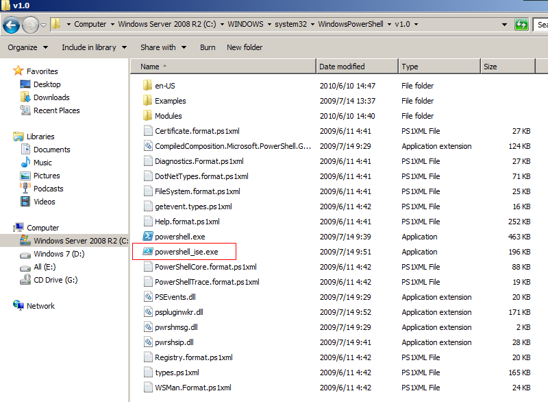Select the Music library icon
This screenshot has height=402, width=548.
coord(25,163)
